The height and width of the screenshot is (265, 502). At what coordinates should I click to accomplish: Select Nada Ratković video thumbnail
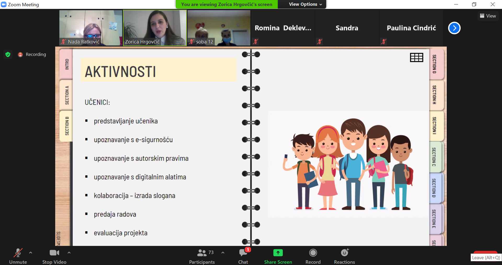(91, 28)
